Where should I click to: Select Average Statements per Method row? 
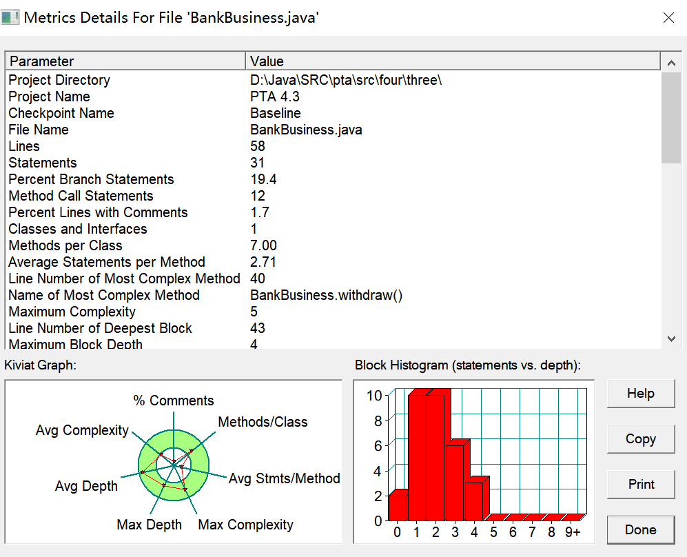[333, 262]
